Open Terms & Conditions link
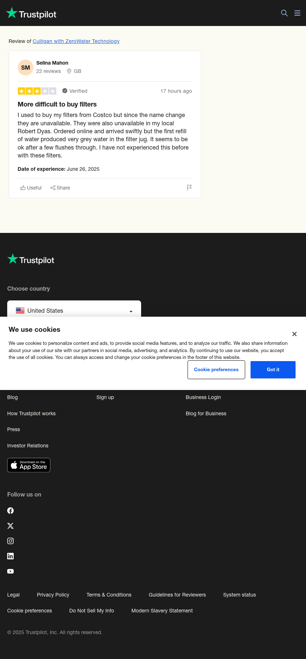The image size is (306, 659). 109,595
